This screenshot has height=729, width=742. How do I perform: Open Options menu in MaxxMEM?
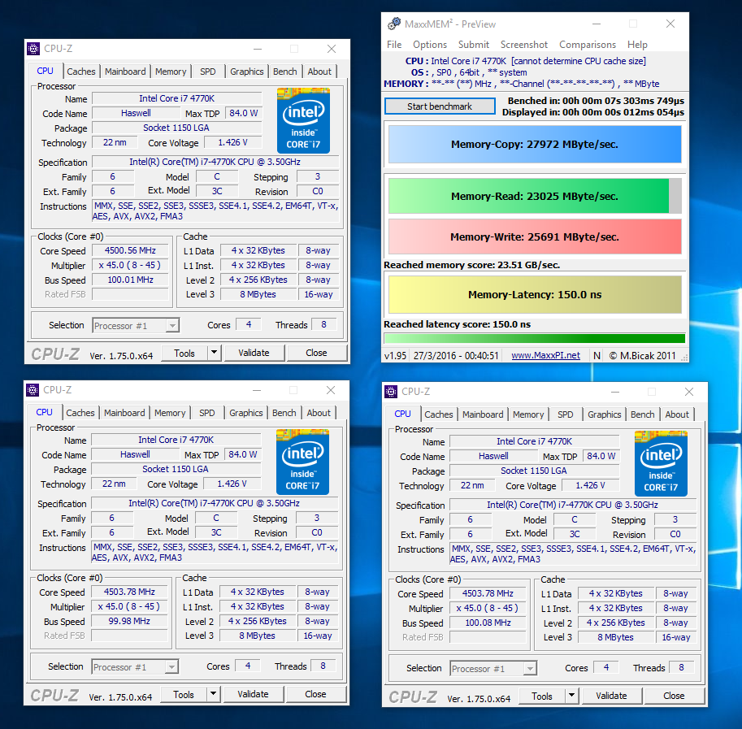pyautogui.click(x=430, y=45)
